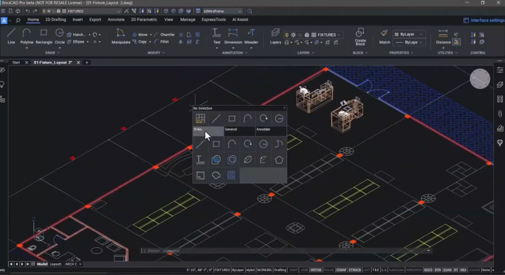Open the ByLayer color dropdown in Properties

click(409, 34)
